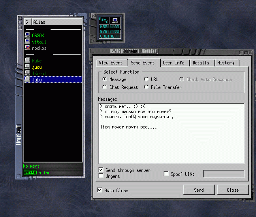Click the Online status label in Licq

click(43, 173)
